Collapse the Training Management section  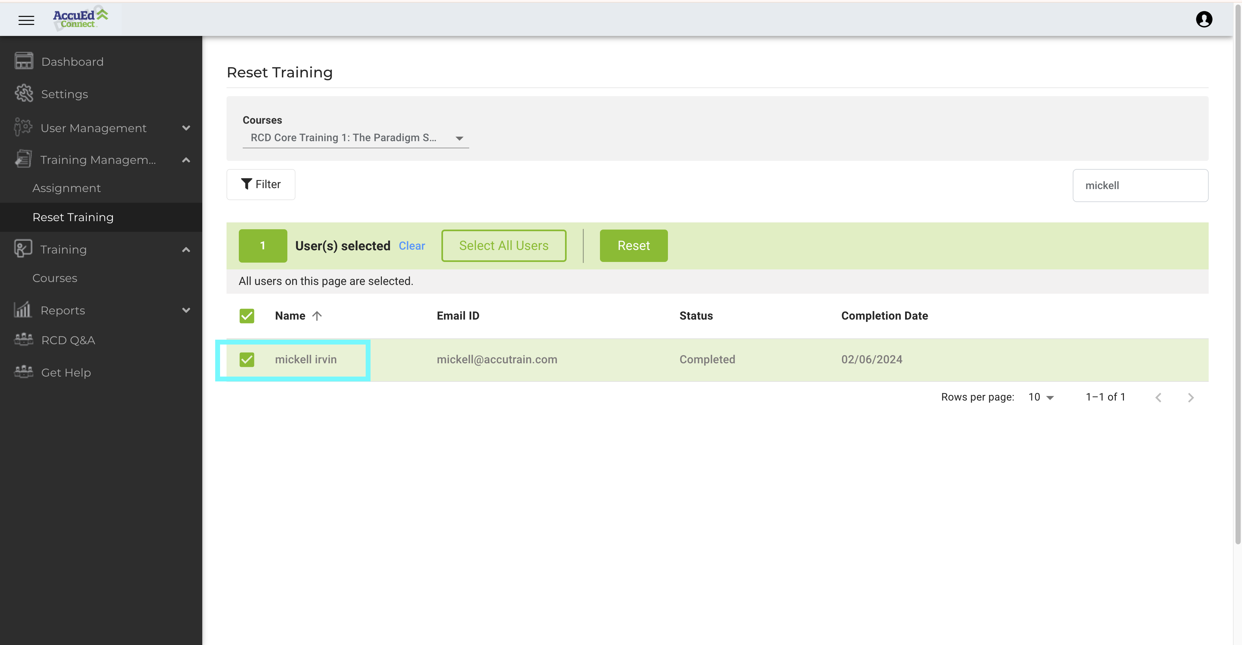pos(186,160)
